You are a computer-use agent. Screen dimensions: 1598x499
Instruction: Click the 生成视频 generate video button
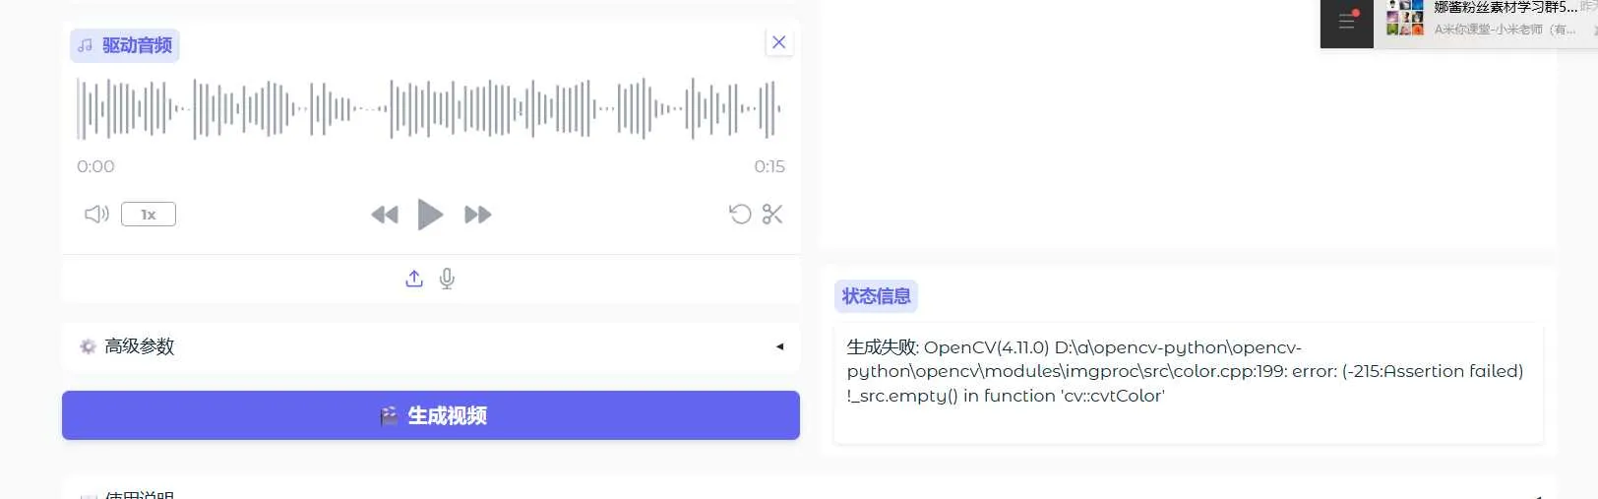pyautogui.click(x=431, y=415)
